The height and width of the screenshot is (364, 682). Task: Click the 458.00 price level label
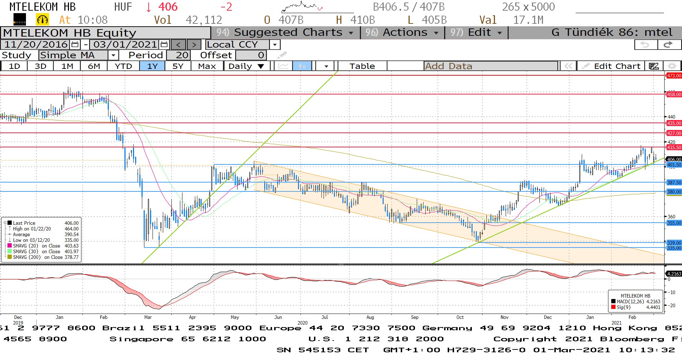(673, 94)
